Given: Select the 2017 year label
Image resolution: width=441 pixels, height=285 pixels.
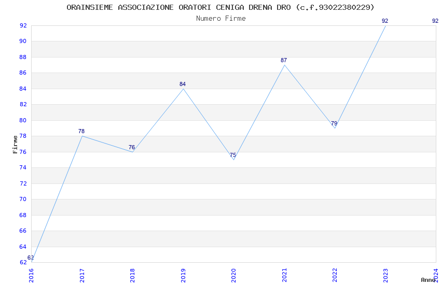Looking at the screenshot, I should (x=82, y=276).
